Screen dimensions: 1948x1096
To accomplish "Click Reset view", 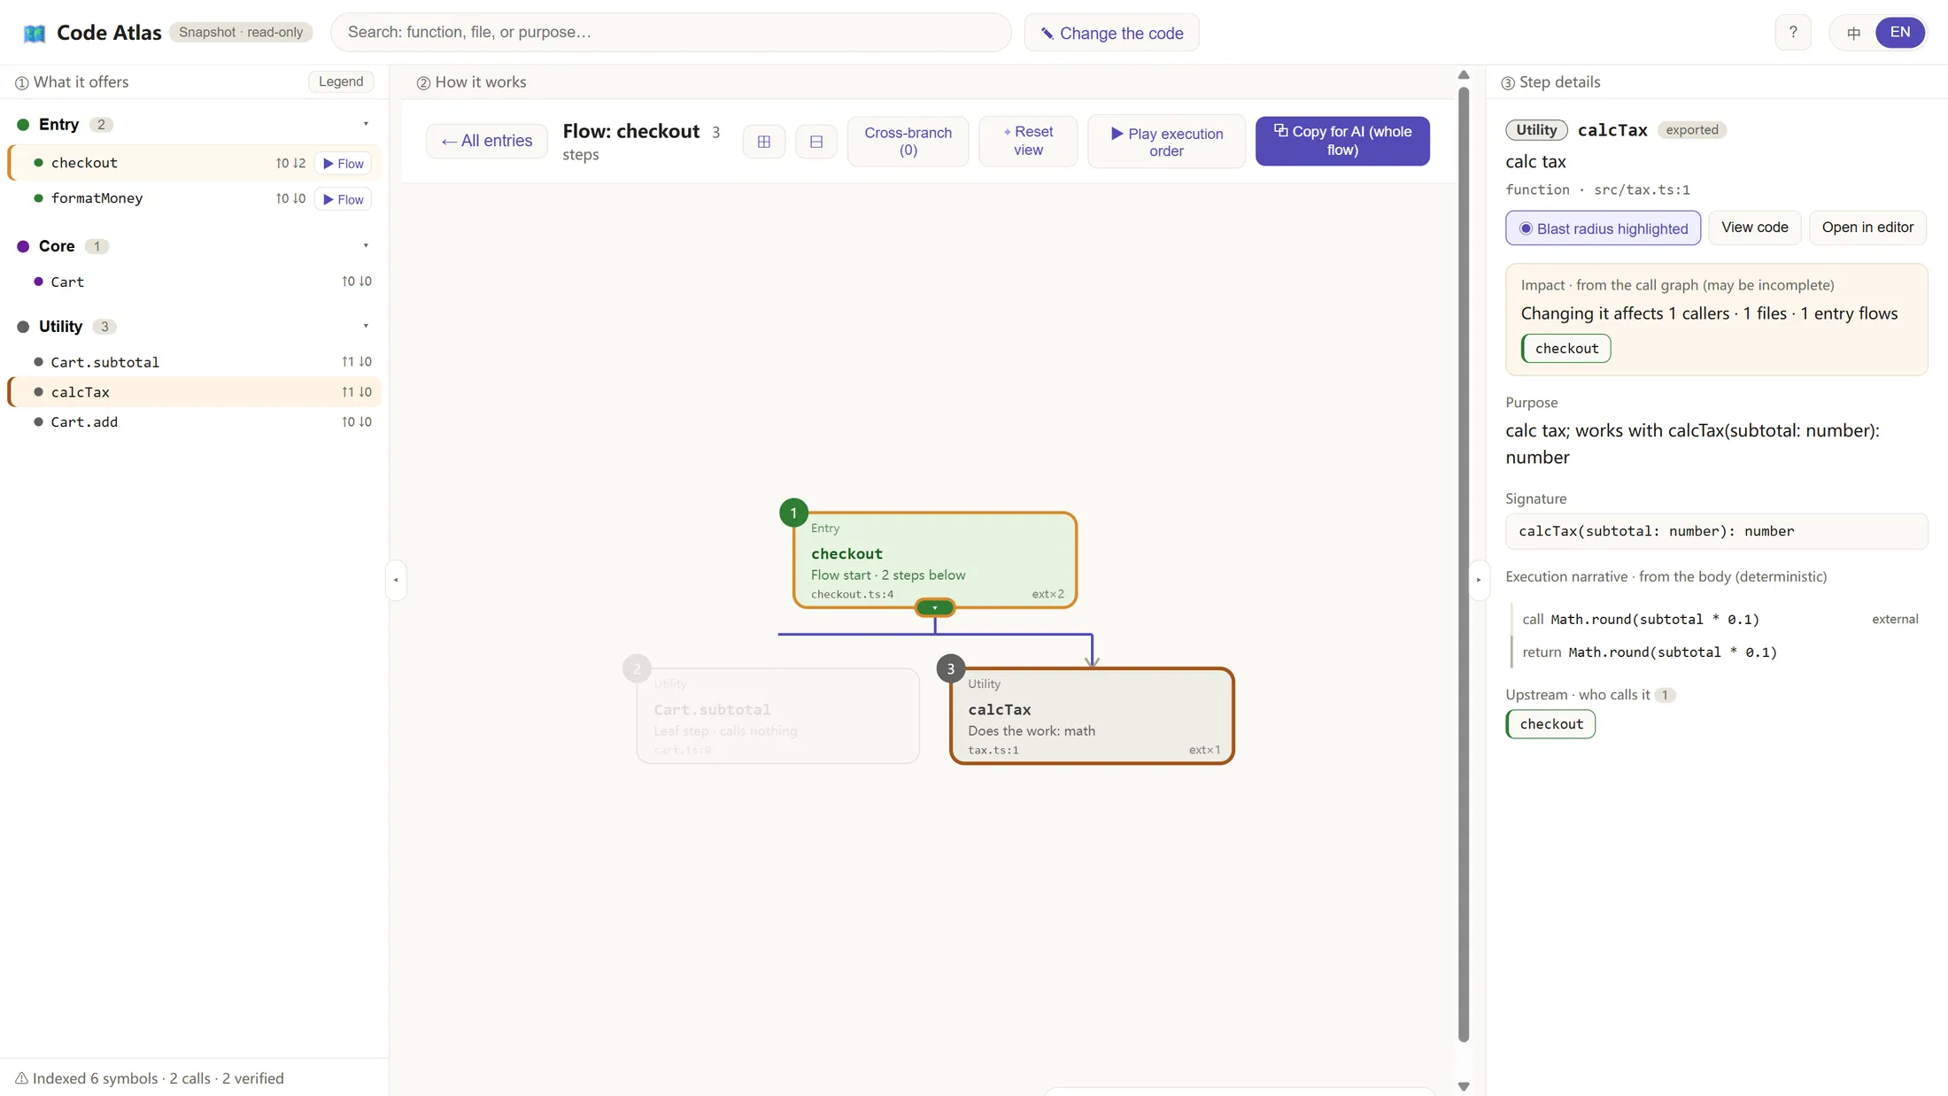I will coord(1028,142).
